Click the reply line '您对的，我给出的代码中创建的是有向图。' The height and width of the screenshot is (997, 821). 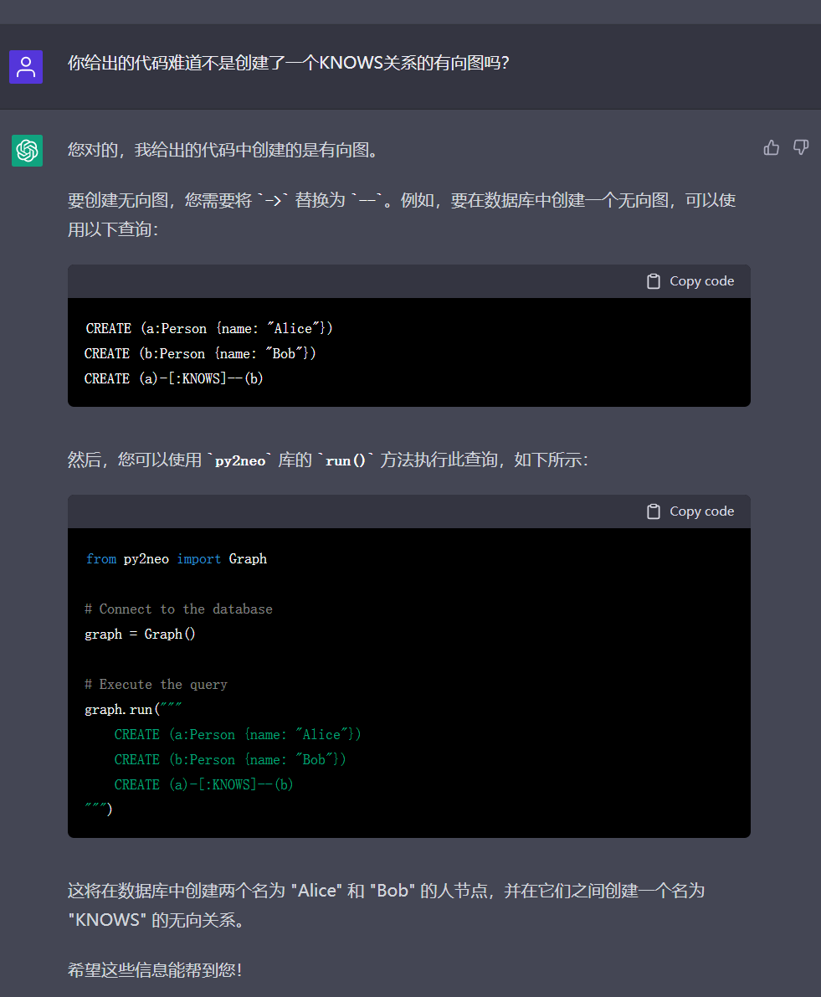223,150
